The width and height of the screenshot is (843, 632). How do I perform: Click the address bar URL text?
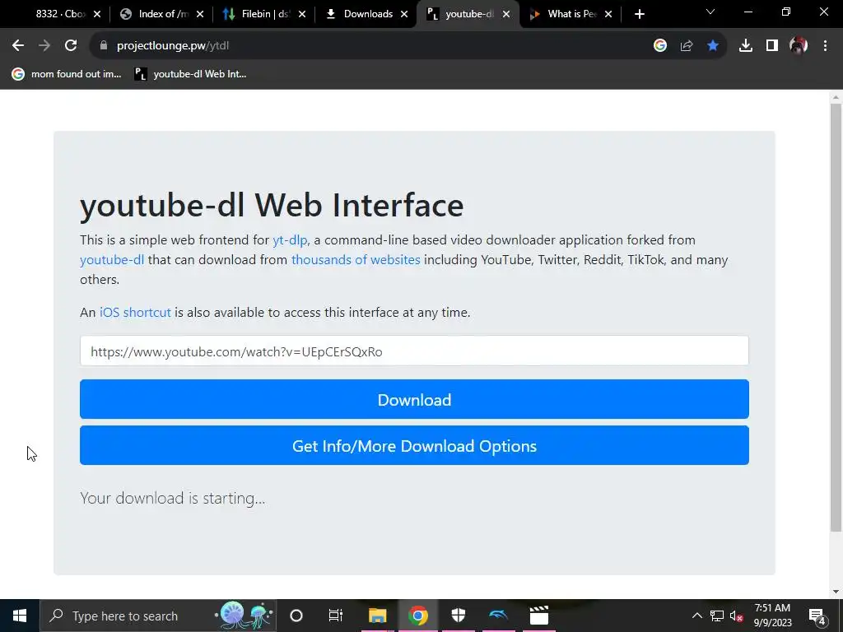pyautogui.click(x=173, y=46)
